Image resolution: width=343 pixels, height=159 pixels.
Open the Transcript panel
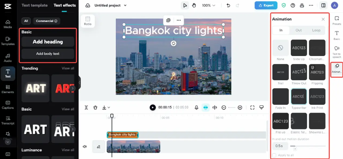tap(8, 121)
